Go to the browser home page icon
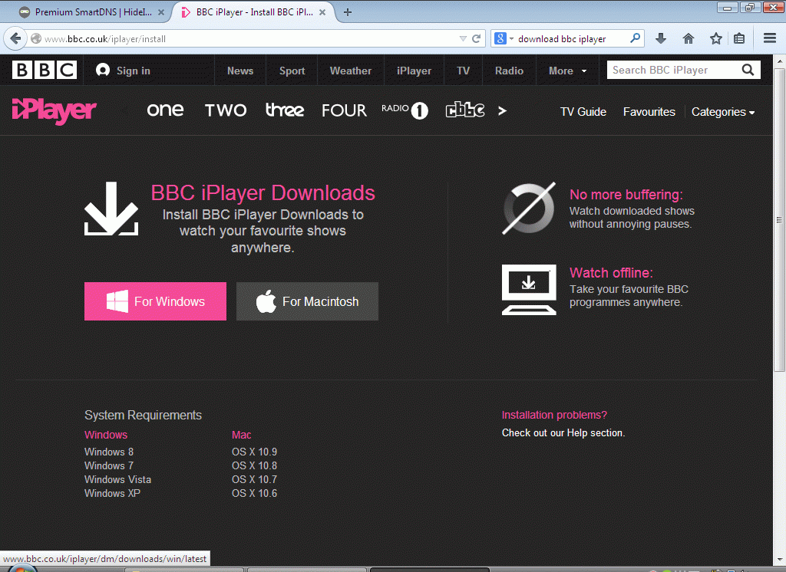 click(689, 38)
